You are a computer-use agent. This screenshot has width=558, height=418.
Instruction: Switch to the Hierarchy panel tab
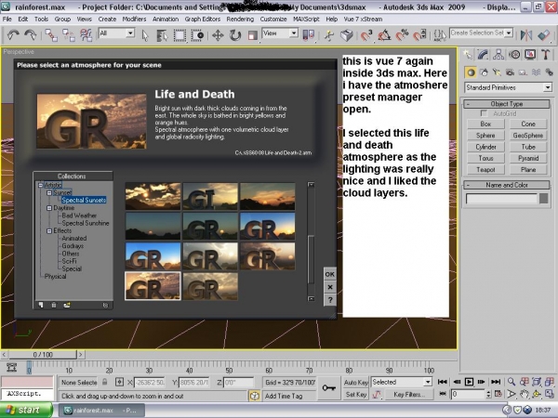point(498,54)
